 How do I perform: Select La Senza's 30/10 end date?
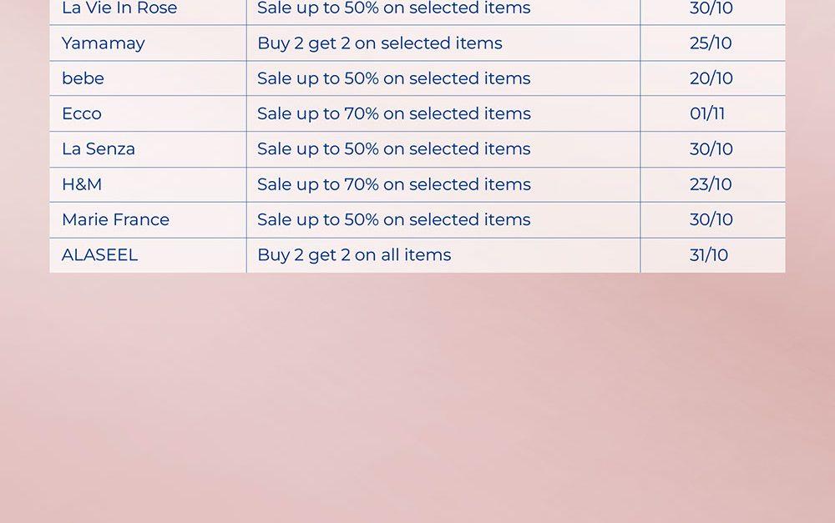(711, 149)
